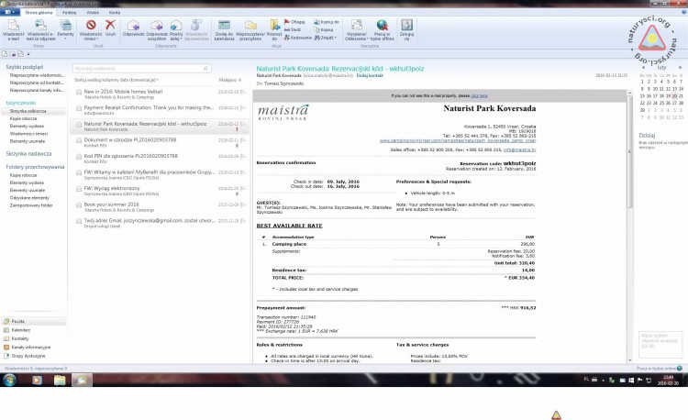Open Znajdź find dropdown
Screen dimensions: 688x420
tap(325, 38)
